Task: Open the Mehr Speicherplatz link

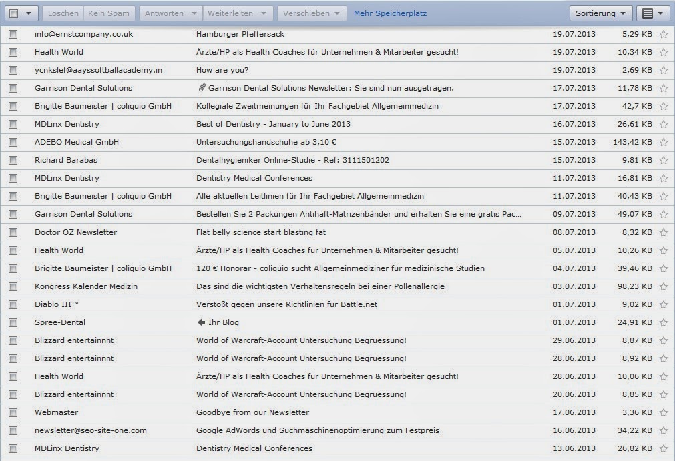Action: (x=390, y=13)
